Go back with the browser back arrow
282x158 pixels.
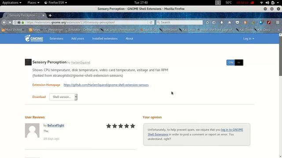pos(4,22)
